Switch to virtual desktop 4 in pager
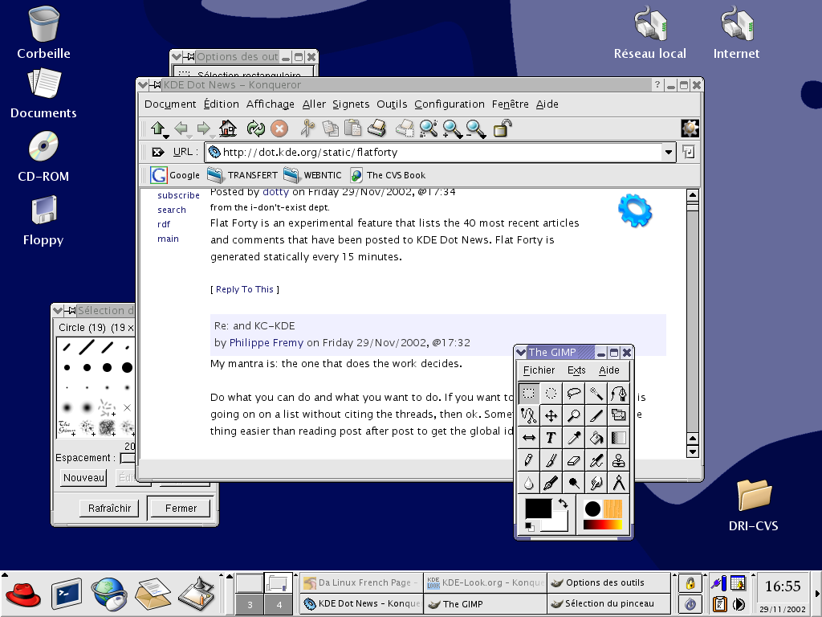This screenshot has height=617, width=822. pyautogui.click(x=279, y=605)
